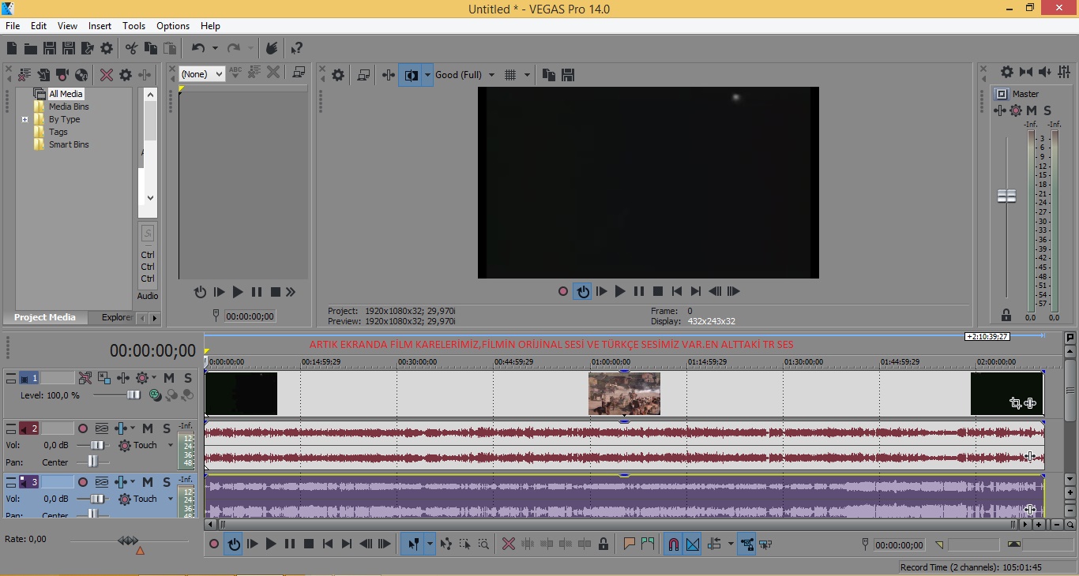This screenshot has width=1079, height=576.
Task: Open Split Screen View dropdown arrow
Action: [x=427, y=75]
